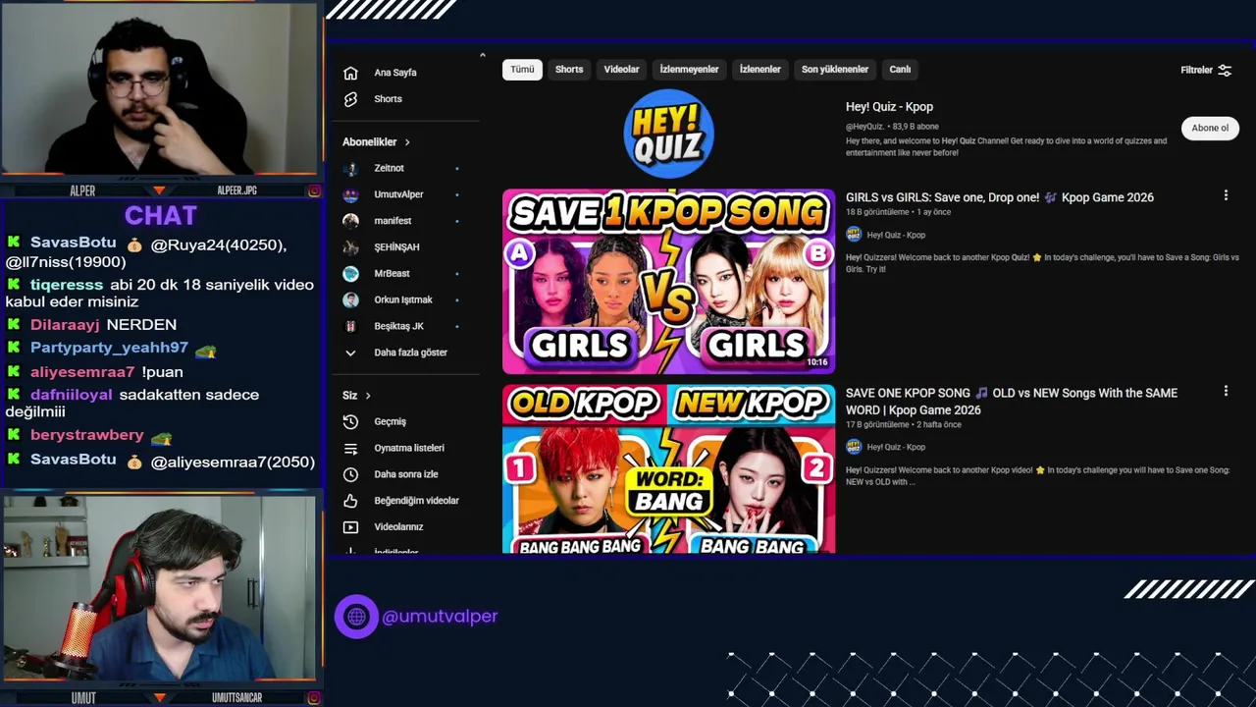Expand the Siz section chevron
1256x707 pixels.
tap(368, 396)
